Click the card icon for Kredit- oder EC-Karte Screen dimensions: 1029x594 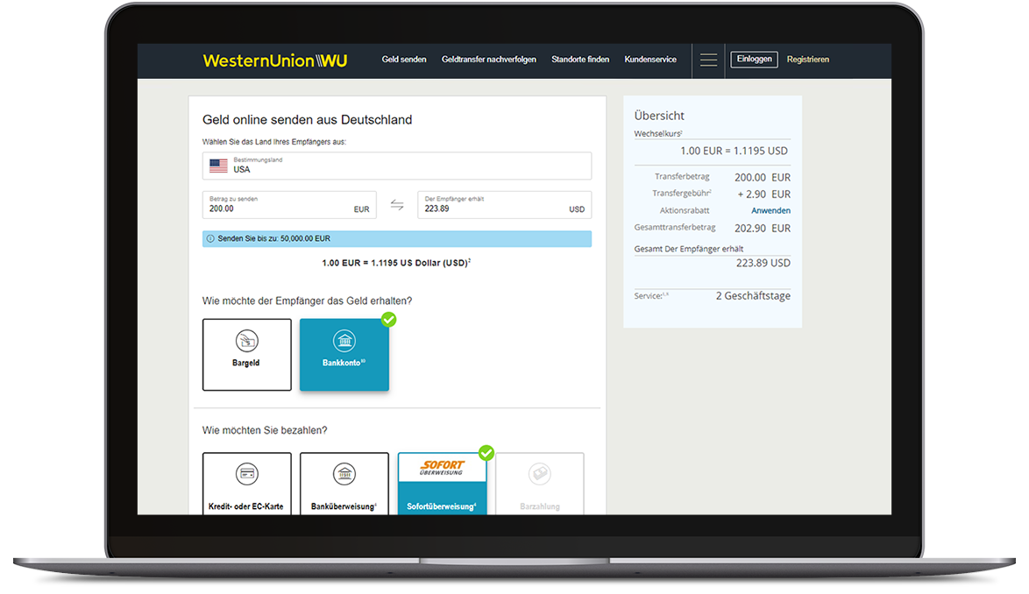tap(247, 475)
